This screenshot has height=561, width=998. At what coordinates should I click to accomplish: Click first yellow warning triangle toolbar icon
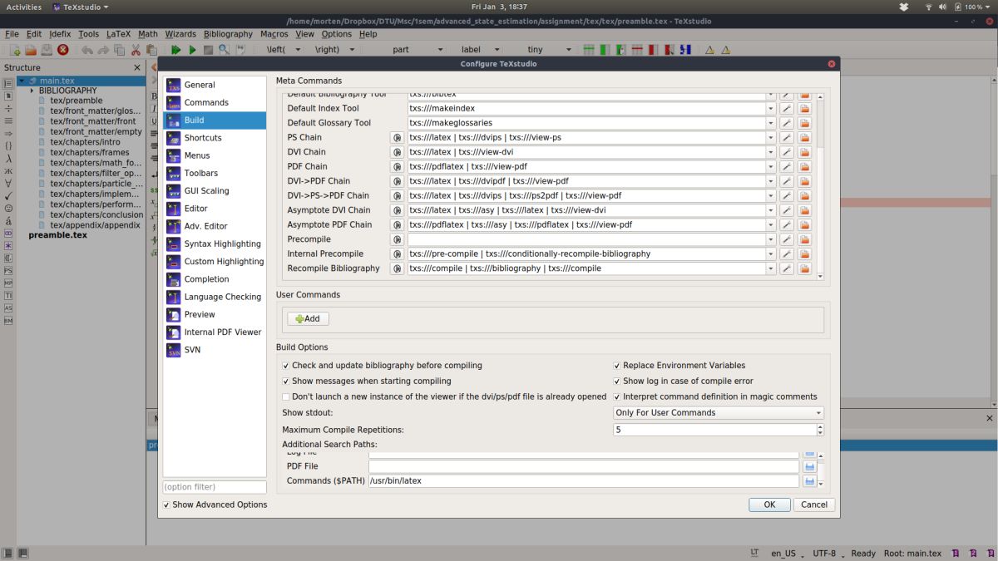pos(709,50)
